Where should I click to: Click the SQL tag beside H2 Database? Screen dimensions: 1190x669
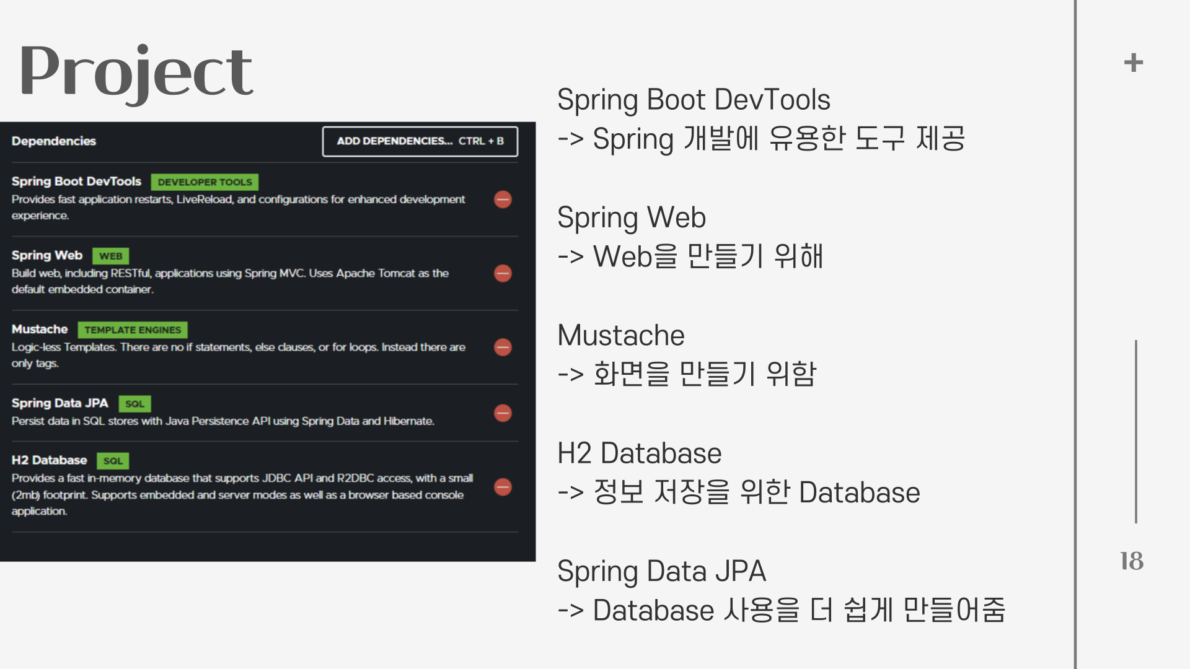coord(113,461)
